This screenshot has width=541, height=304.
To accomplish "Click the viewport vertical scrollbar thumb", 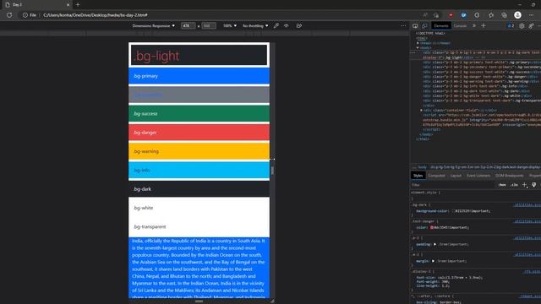I will pyautogui.click(x=272, y=171).
